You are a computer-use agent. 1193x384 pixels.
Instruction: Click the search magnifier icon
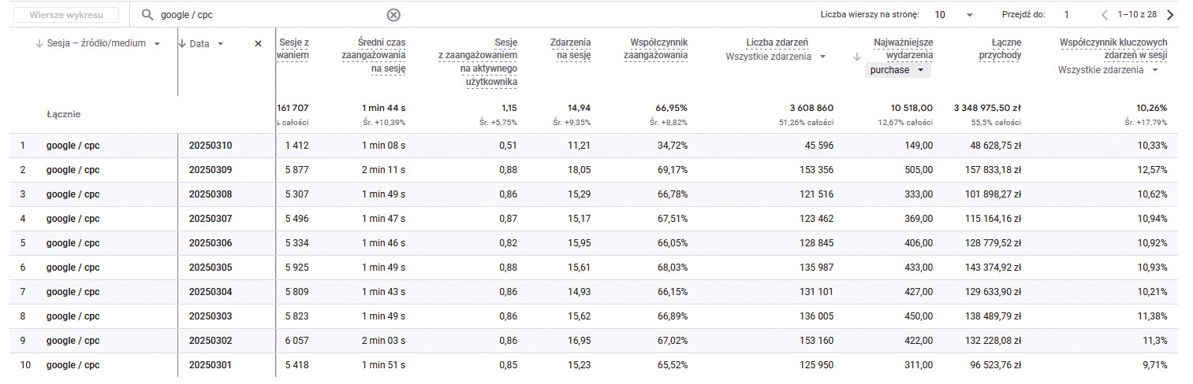point(147,15)
